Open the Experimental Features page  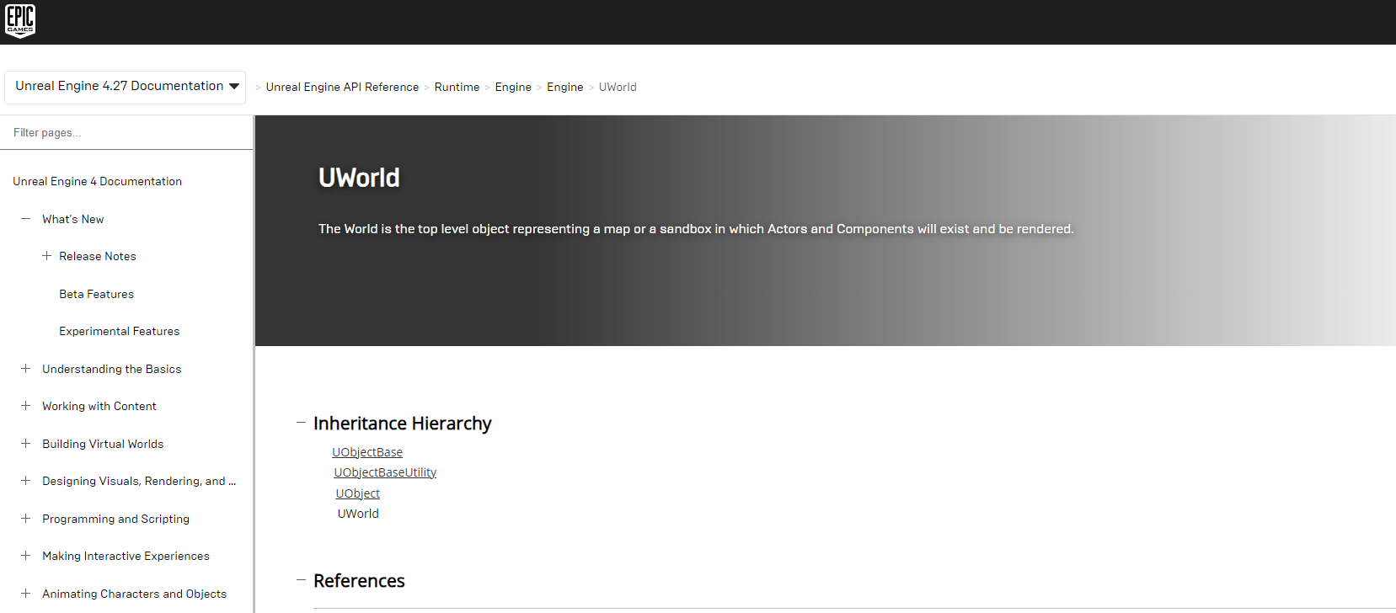pos(120,331)
